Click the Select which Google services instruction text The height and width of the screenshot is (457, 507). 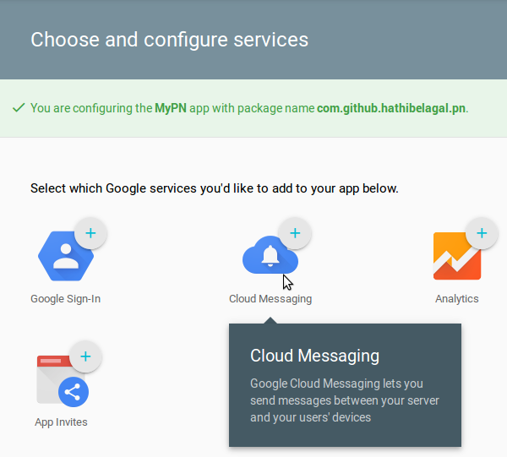(x=215, y=188)
